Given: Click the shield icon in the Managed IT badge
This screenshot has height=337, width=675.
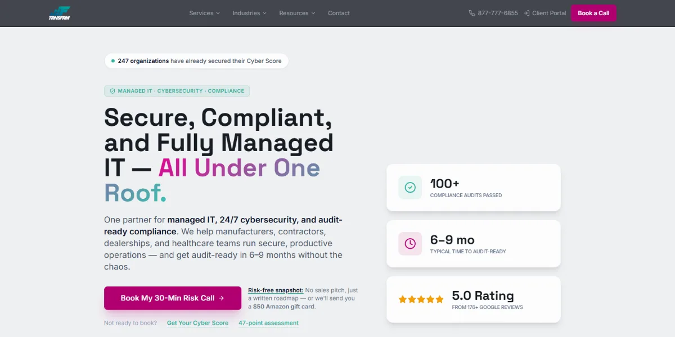Looking at the screenshot, I should click(112, 91).
